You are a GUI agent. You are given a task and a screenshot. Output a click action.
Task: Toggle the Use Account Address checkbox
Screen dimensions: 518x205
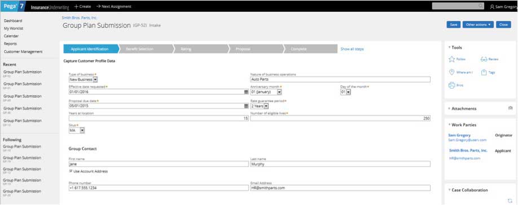pos(71,171)
